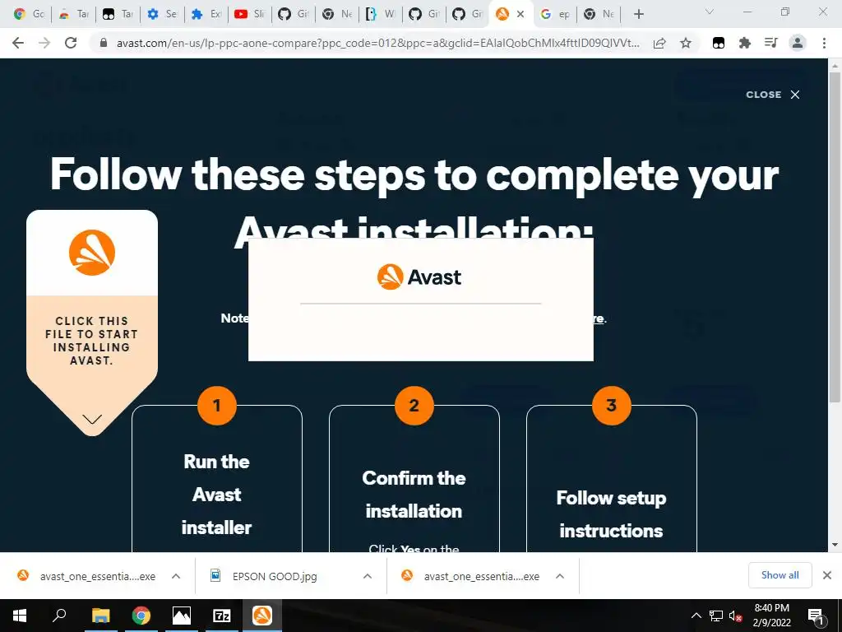Open Windows taskbar search
This screenshot has height=632, width=842.
59,616
